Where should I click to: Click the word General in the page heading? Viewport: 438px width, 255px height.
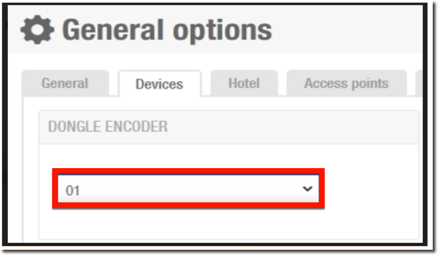click(x=113, y=30)
